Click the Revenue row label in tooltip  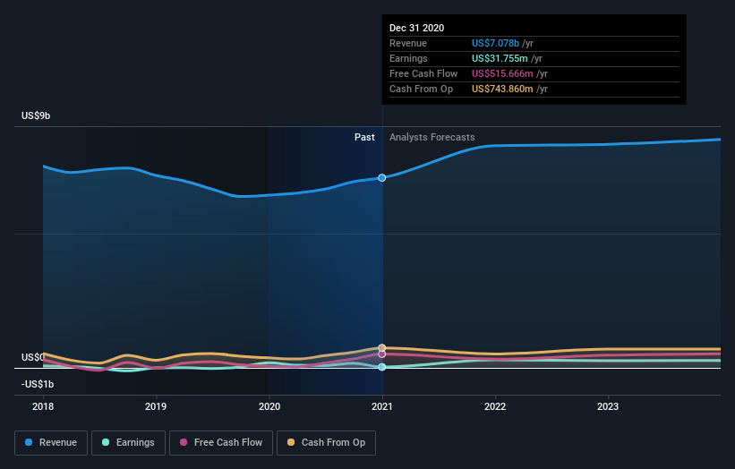point(408,43)
